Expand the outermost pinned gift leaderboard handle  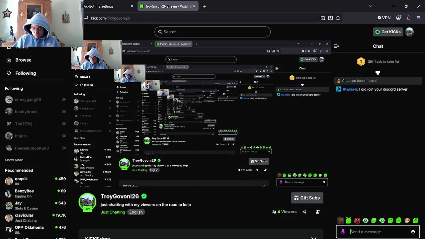pyautogui.click(x=378, y=72)
